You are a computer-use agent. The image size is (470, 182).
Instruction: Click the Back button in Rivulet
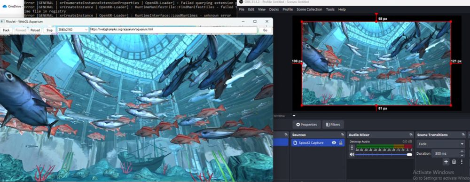coord(6,30)
